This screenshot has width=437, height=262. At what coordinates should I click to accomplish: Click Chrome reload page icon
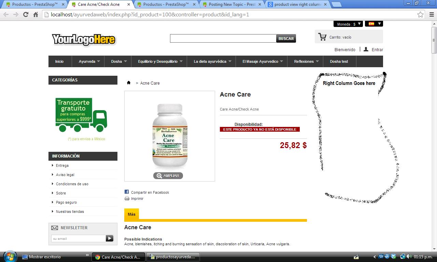pos(26,14)
